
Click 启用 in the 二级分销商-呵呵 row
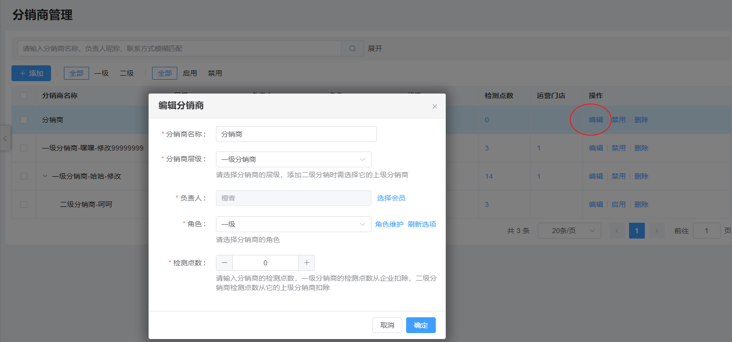click(619, 204)
